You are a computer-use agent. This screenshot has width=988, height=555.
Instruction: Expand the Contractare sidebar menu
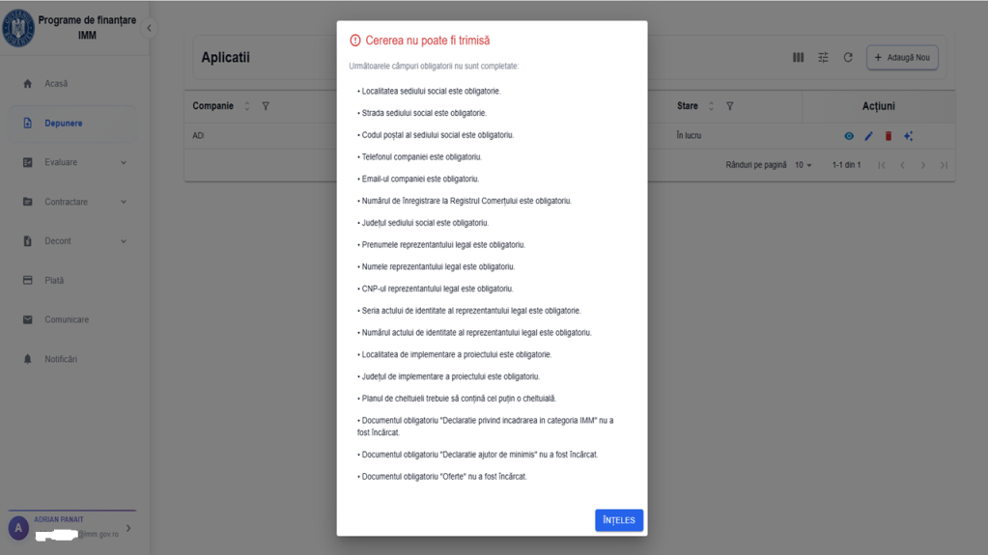click(x=73, y=202)
